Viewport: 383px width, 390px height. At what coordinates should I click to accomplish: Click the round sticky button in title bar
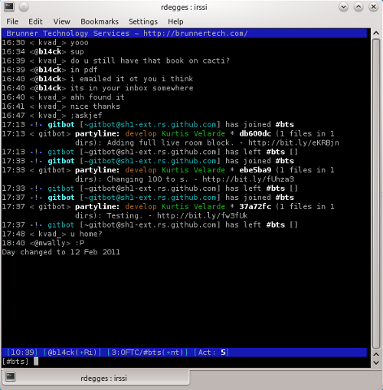pyautogui.click(x=24, y=7)
